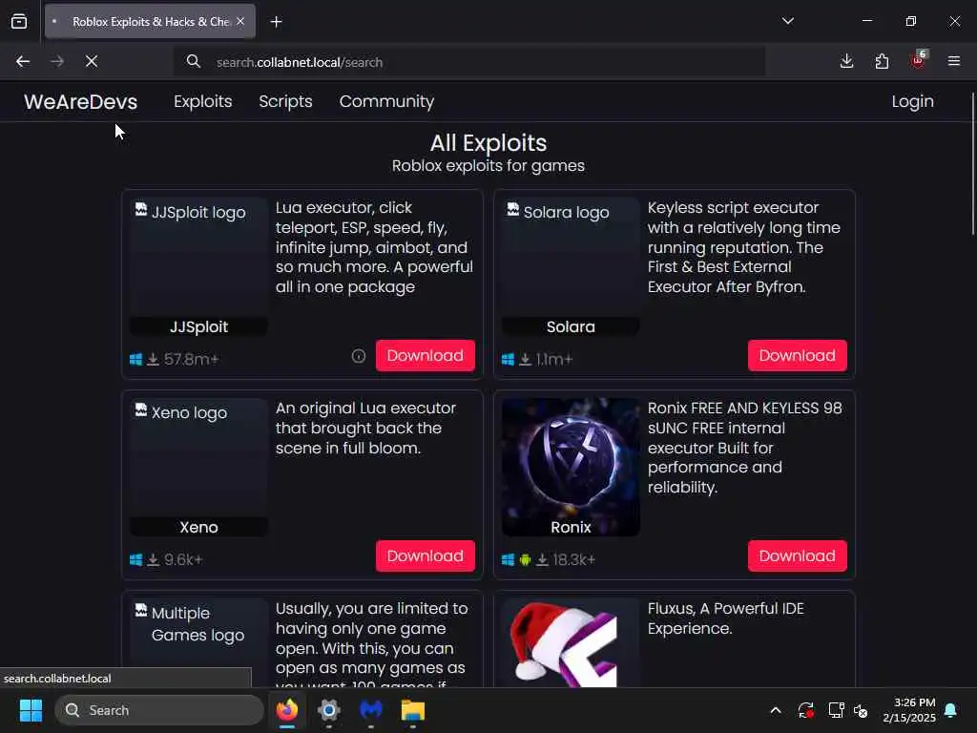Stop loading the page
977x733 pixels.
pos(92,62)
